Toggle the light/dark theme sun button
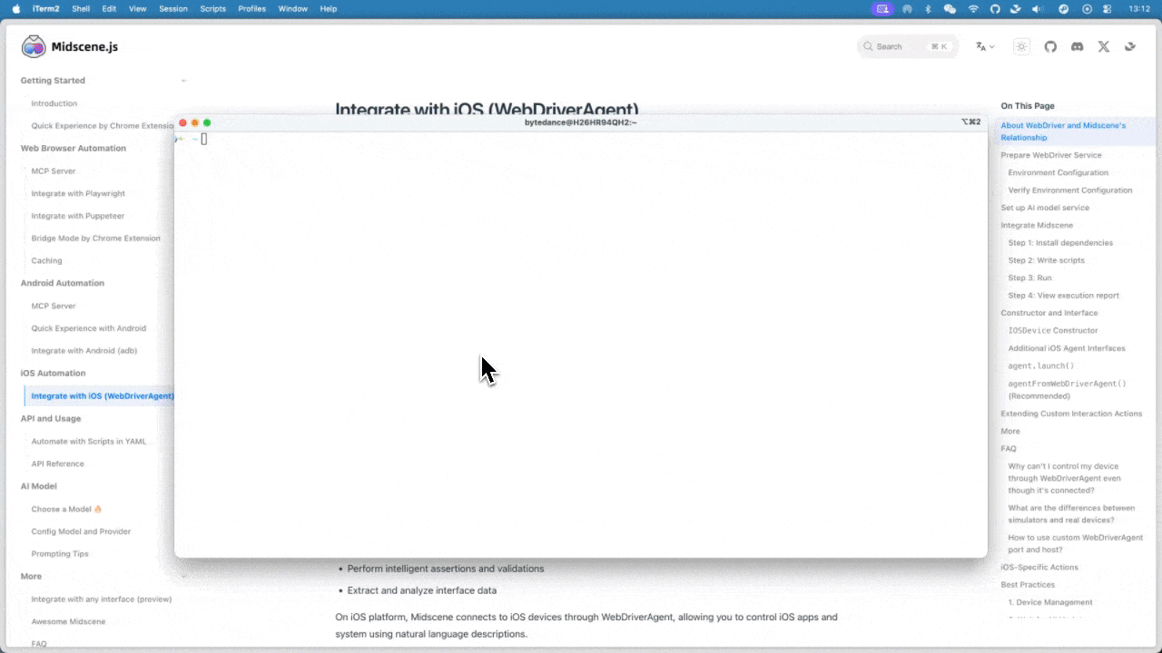The width and height of the screenshot is (1162, 653). click(x=1022, y=46)
